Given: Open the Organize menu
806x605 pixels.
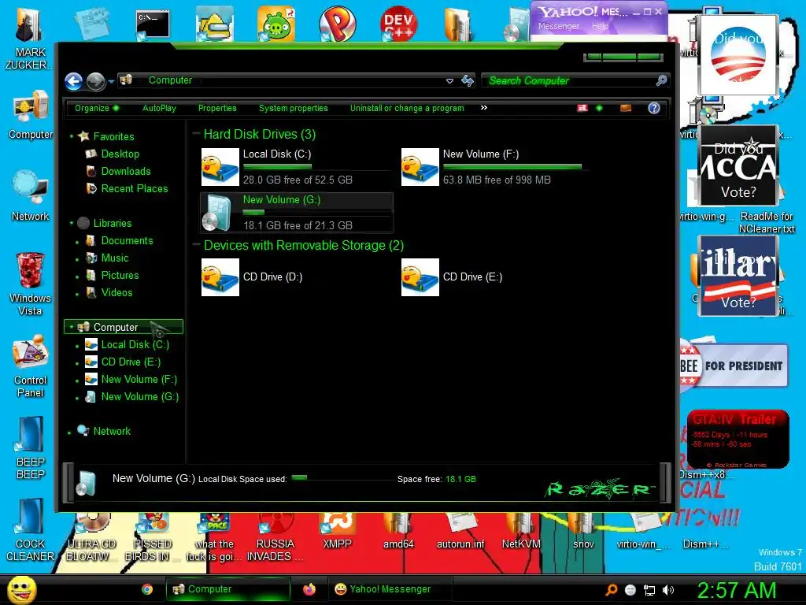Looking at the screenshot, I should [97, 108].
